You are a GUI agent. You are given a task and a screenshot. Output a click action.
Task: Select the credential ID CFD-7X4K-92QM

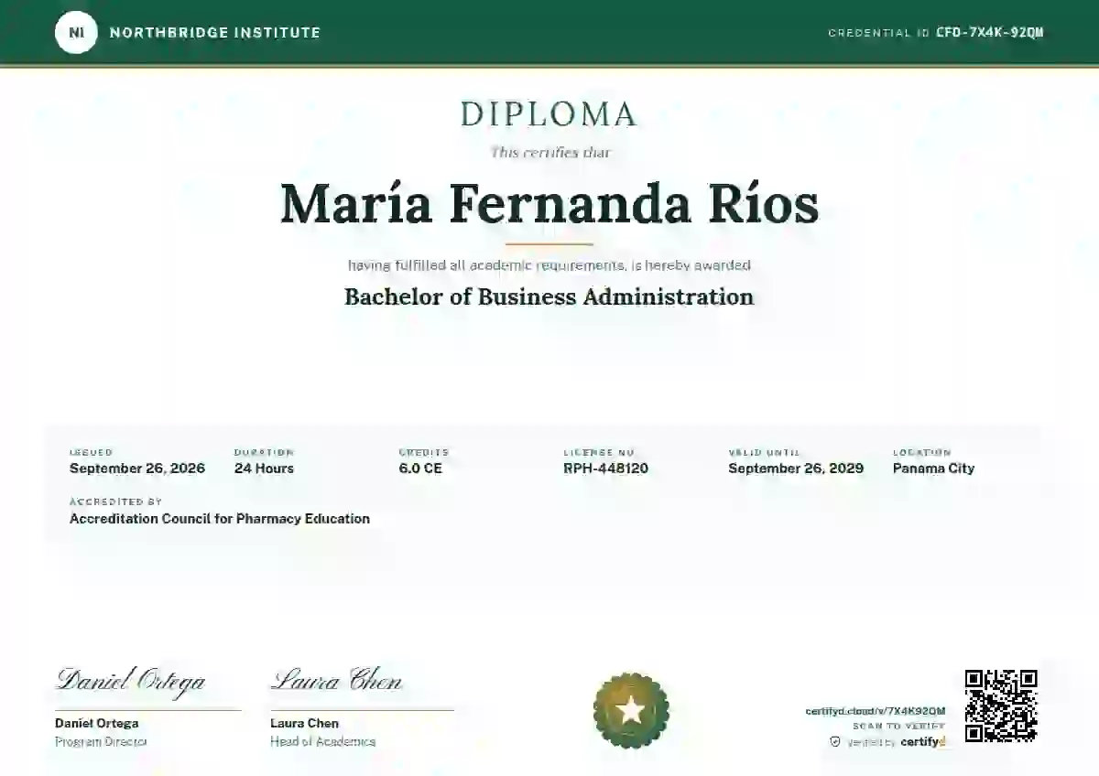click(990, 33)
